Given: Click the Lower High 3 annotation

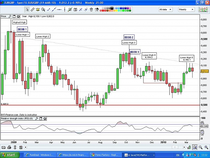Looking at the screenshot, I should tap(129, 42).
